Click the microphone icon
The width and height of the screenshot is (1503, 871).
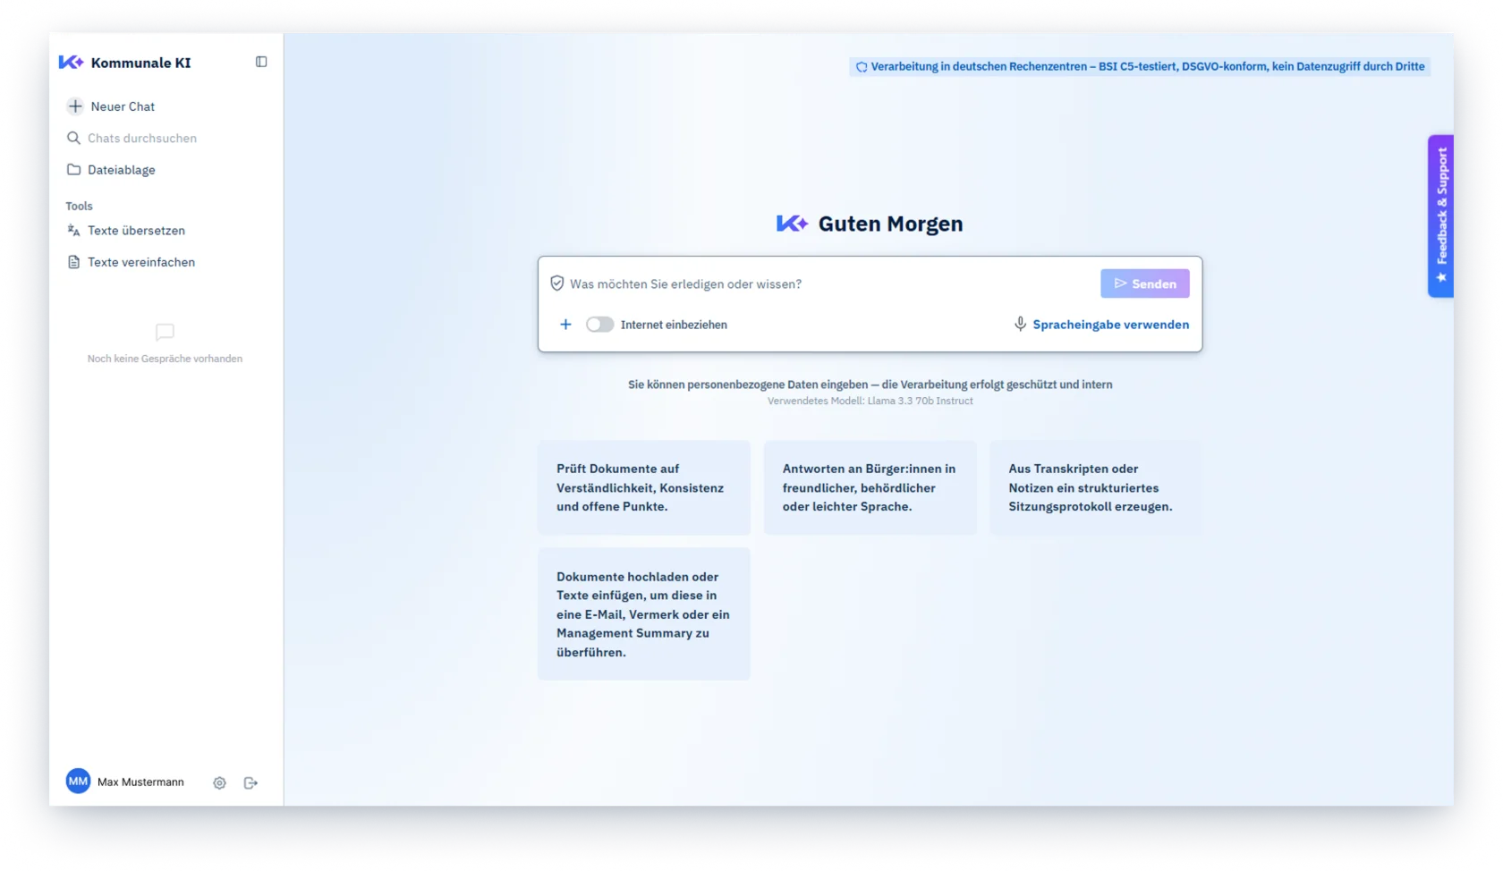point(1020,324)
